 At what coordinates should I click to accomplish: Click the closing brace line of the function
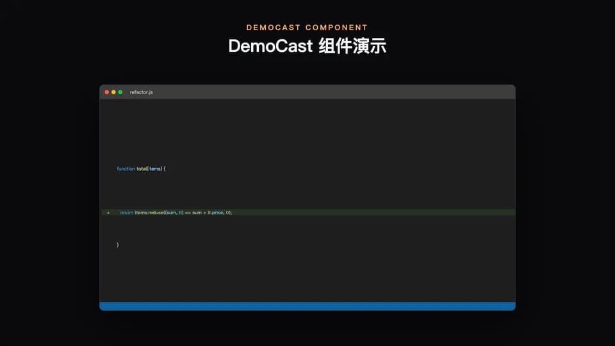(118, 245)
